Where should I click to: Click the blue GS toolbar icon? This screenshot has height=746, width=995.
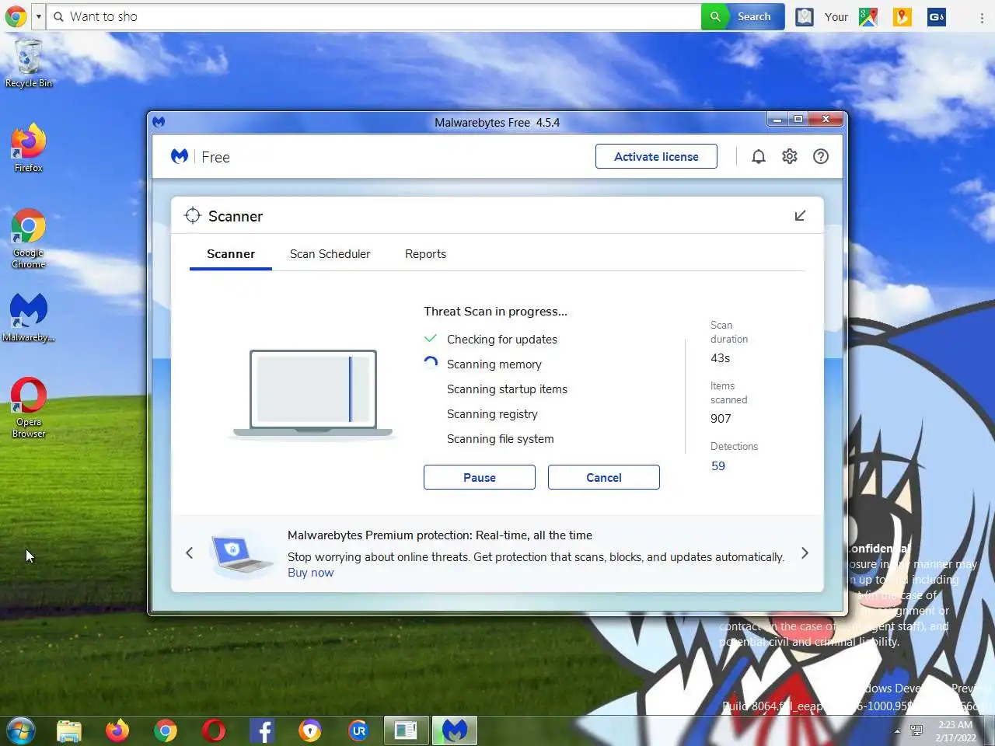tap(937, 16)
